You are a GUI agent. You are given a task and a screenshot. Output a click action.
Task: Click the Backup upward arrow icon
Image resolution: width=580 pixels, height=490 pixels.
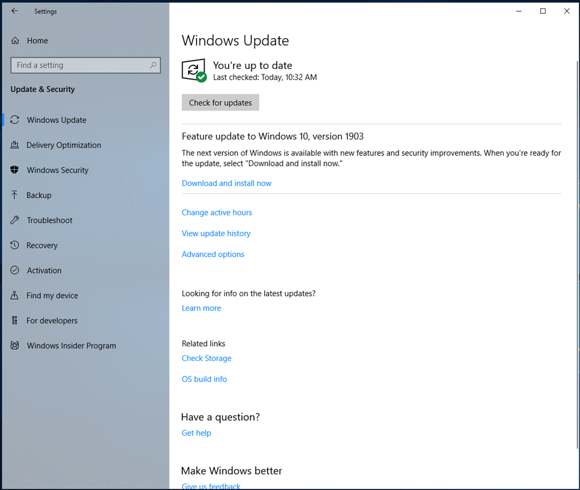click(14, 195)
